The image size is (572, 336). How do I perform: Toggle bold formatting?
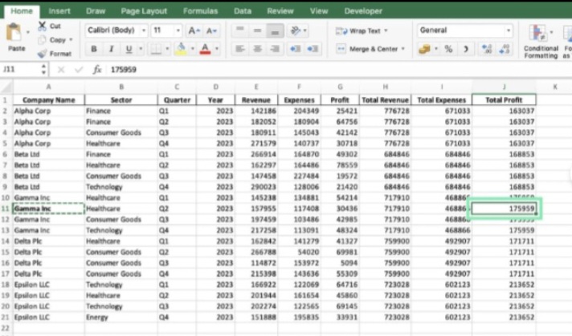(x=94, y=49)
